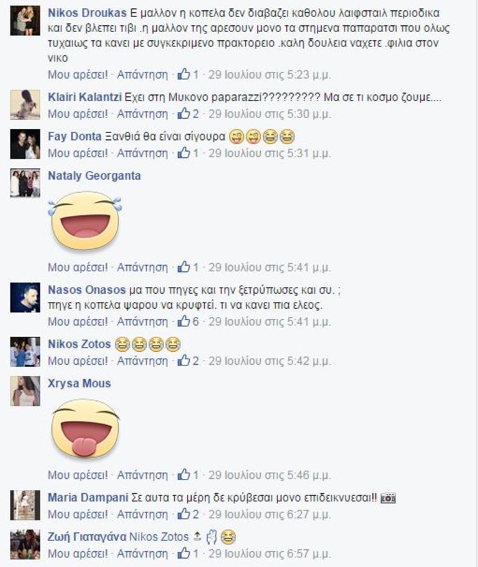
Task: Like Nikos Zotos comment via Μου αρέσει!
Action: tap(78, 361)
